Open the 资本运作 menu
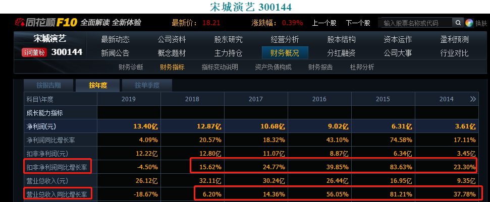The width and height of the screenshot is (490, 202). [x=398, y=40]
